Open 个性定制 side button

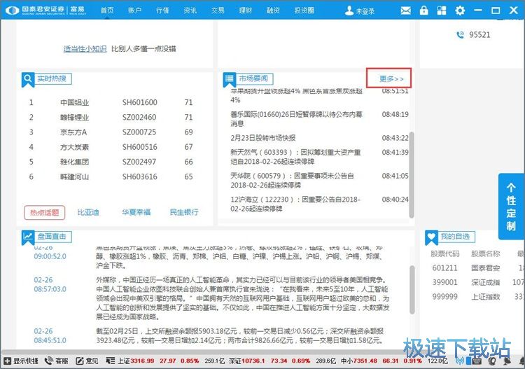point(511,207)
